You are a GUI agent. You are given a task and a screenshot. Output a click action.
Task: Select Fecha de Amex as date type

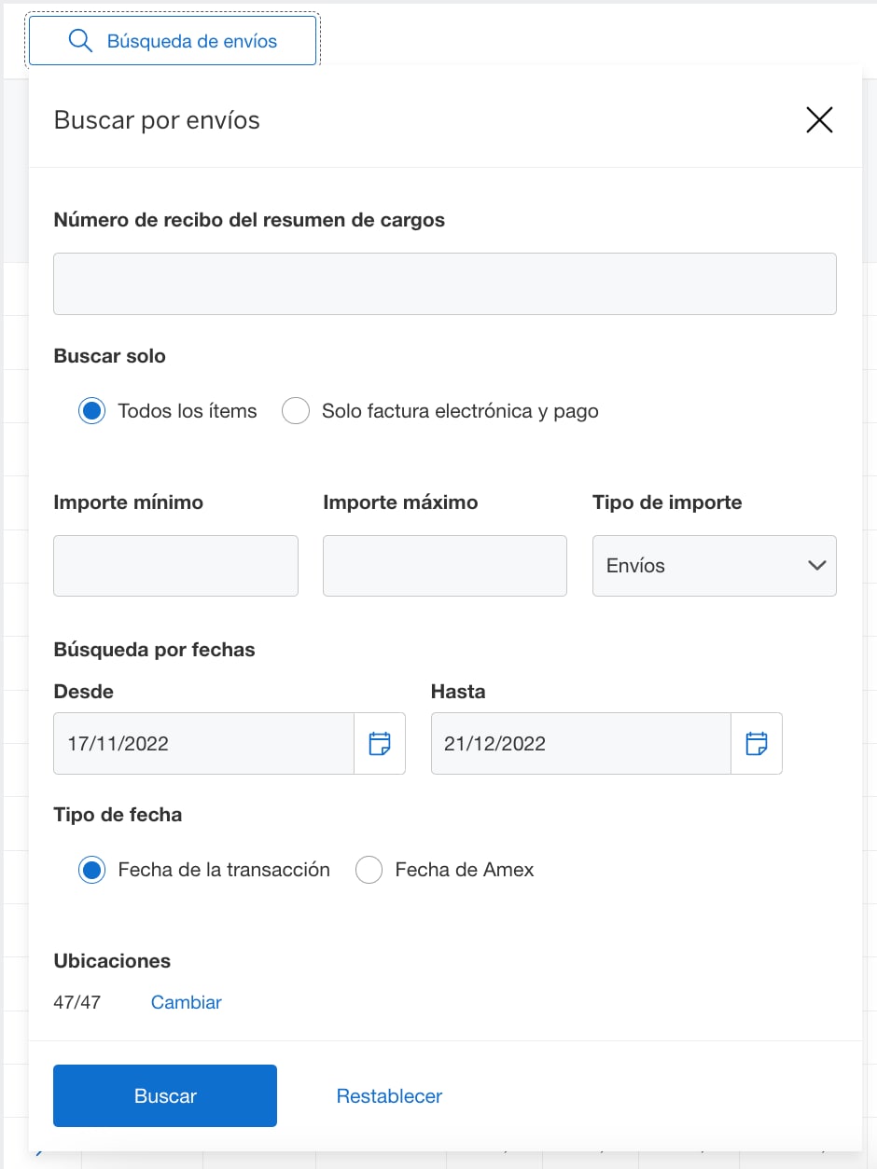click(369, 869)
